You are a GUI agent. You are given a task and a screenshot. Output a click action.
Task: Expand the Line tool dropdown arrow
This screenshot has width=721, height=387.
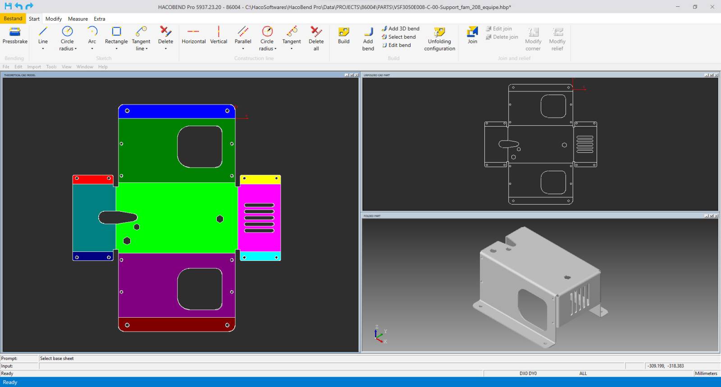click(x=43, y=49)
